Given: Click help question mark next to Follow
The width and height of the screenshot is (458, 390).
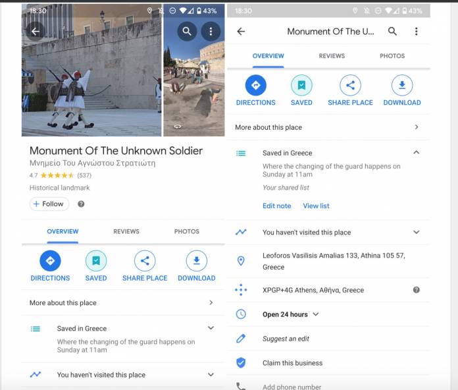Looking at the screenshot, I should pyautogui.click(x=81, y=204).
